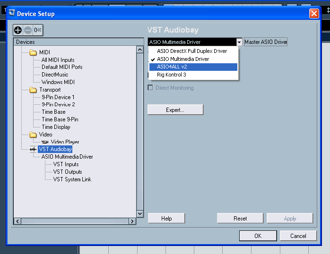Click the Video Player camera icon
330x254 pixels.
45,142
